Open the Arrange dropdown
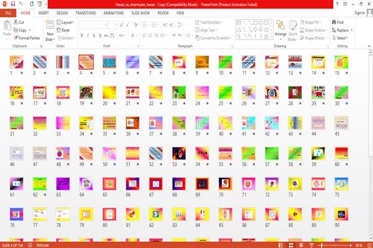 coord(280,30)
